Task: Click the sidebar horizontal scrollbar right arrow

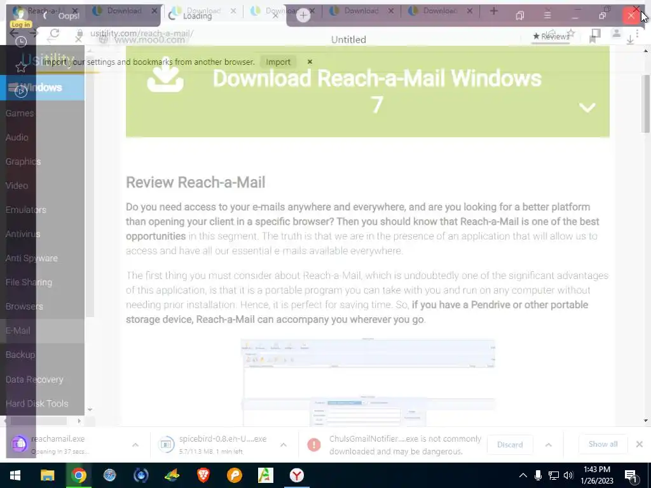Action: (x=79, y=421)
